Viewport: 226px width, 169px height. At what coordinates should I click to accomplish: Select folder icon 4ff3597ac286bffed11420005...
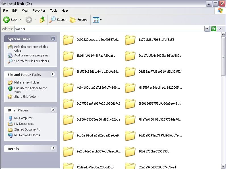tap(130, 88)
